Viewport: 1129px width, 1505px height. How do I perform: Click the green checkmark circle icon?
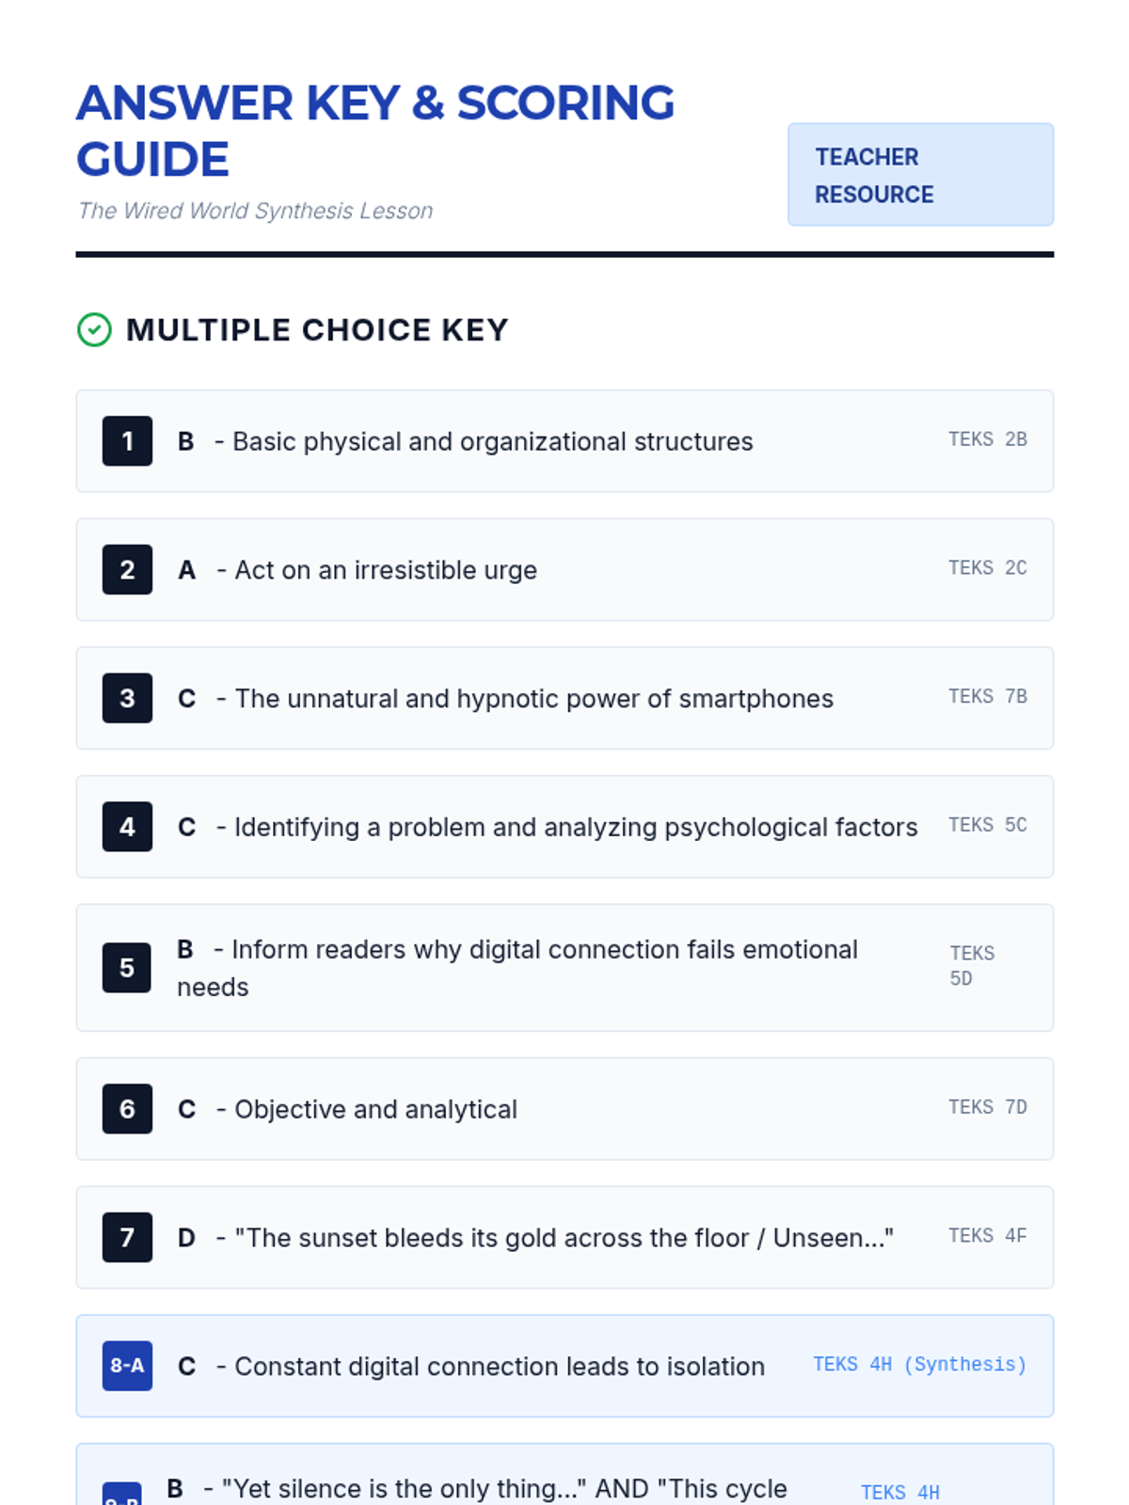(x=94, y=330)
